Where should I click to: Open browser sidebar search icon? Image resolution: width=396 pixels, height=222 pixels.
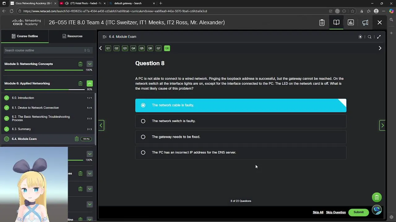391,20
